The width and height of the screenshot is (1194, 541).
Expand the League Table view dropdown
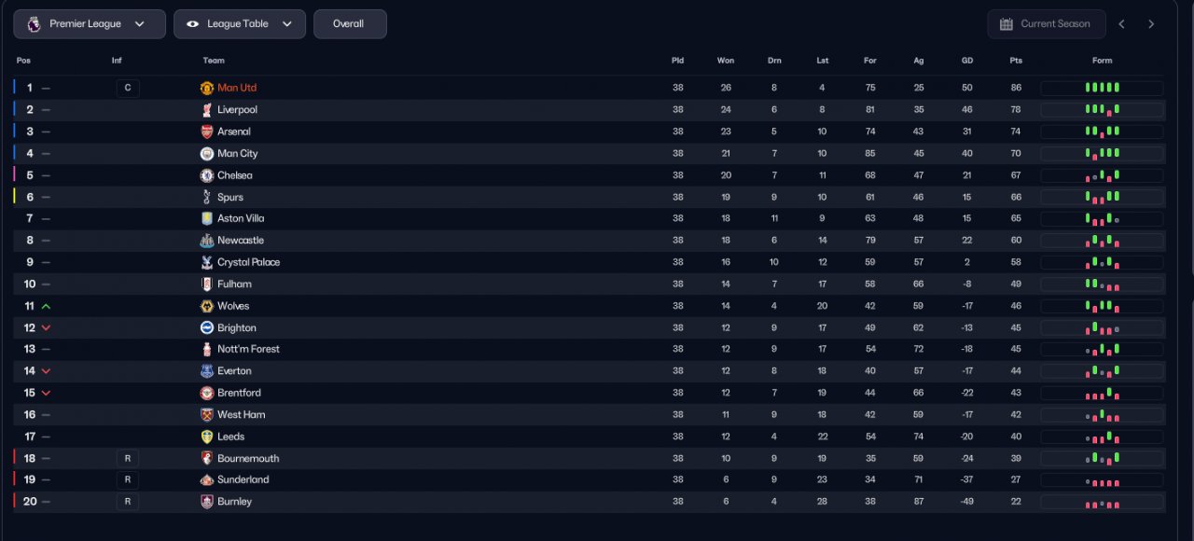(x=240, y=24)
